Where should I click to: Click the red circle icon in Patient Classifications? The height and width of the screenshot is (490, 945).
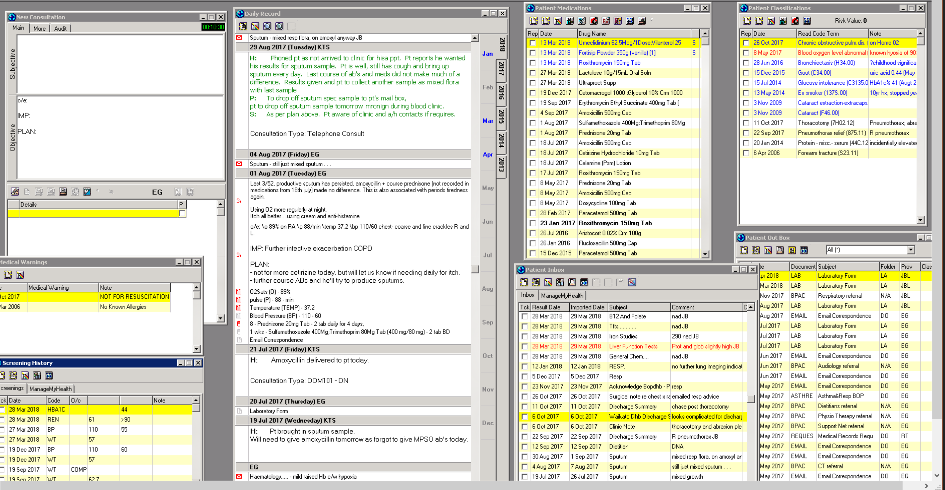(795, 21)
